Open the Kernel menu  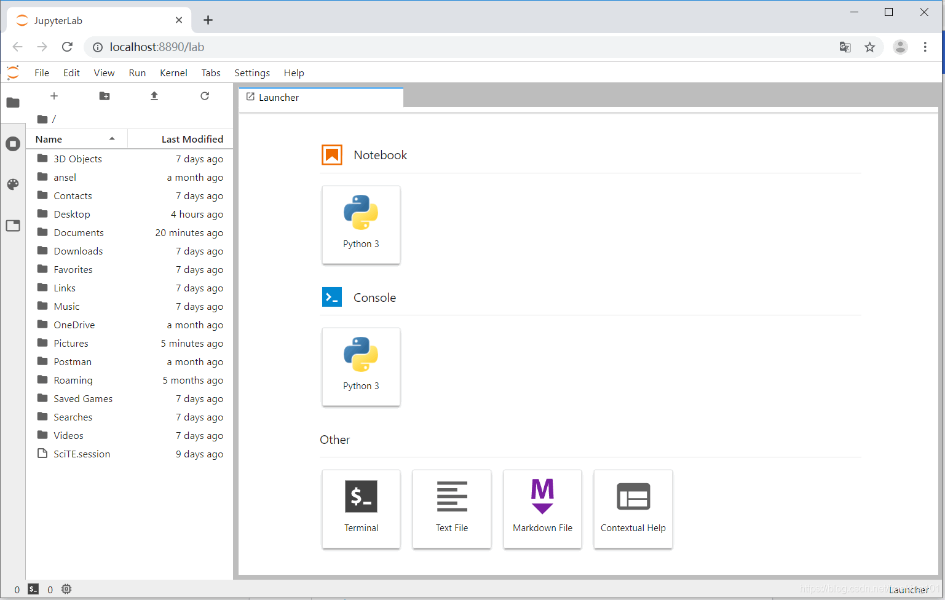point(173,73)
